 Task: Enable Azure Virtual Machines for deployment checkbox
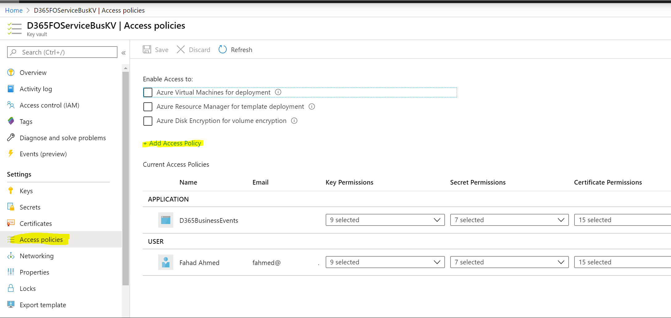[148, 92]
